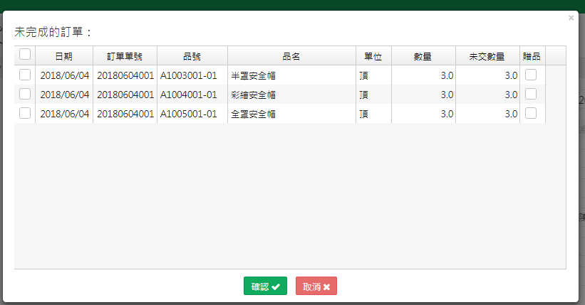
Task: Click item number A1004001-01
Action: tap(189, 95)
